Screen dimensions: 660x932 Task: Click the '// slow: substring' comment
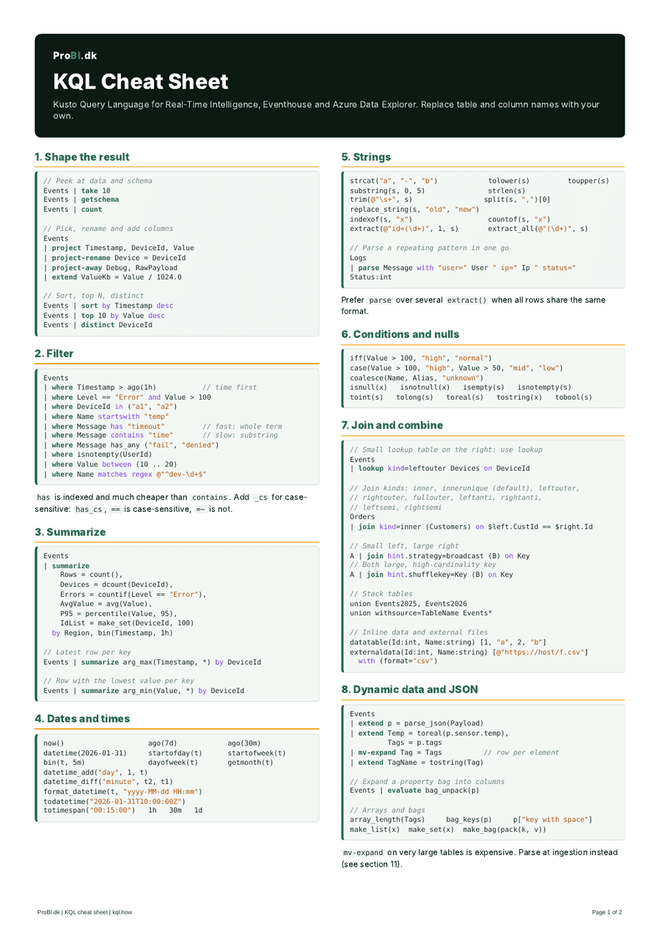tap(240, 436)
